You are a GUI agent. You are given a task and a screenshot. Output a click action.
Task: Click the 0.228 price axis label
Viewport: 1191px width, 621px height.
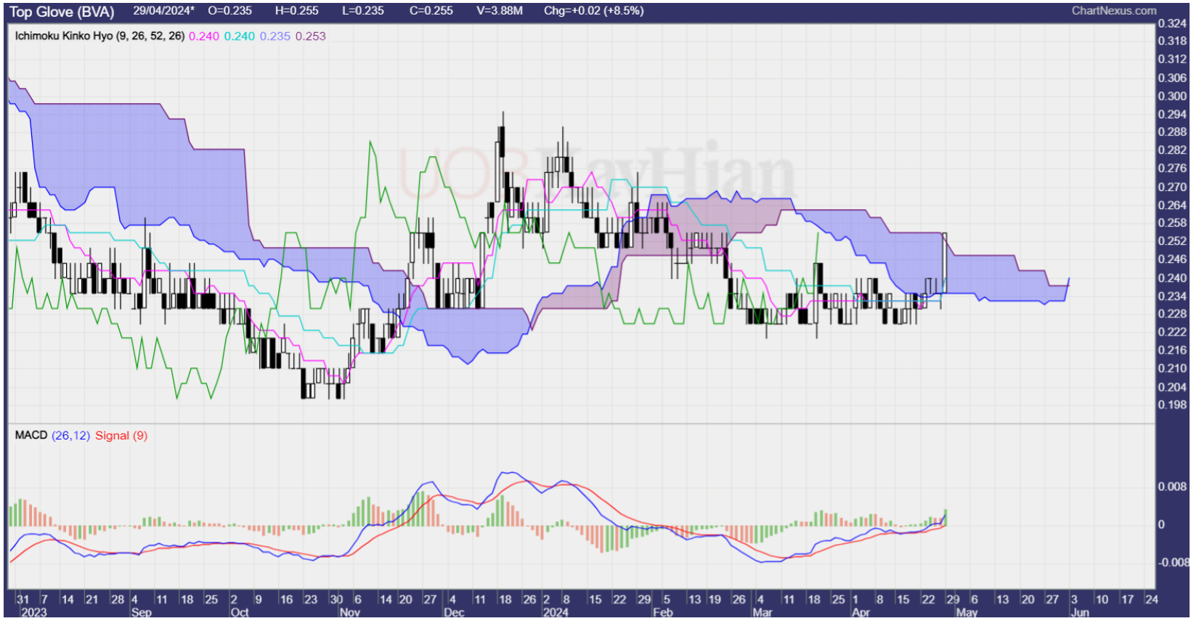point(1172,314)
